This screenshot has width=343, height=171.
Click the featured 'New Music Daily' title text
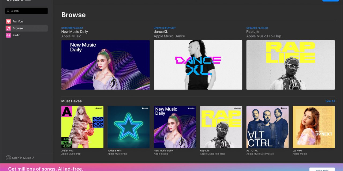click(x=74, y=32)
